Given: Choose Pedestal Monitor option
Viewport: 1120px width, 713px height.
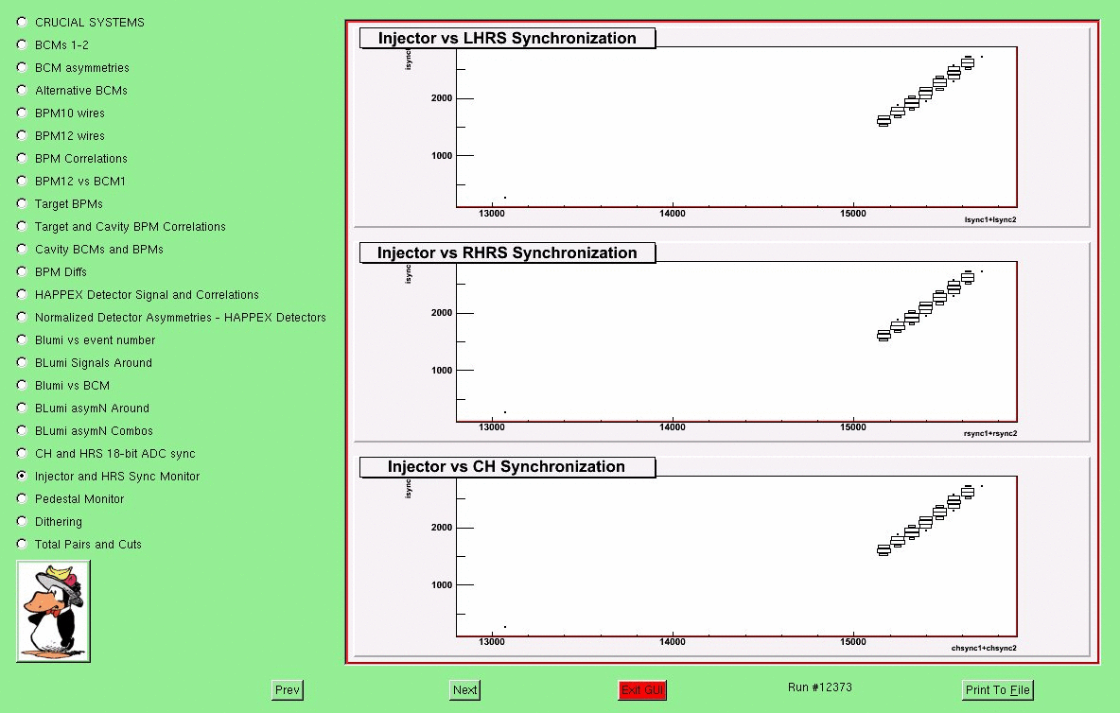Looking at the screenshot, I should [22, 499].
